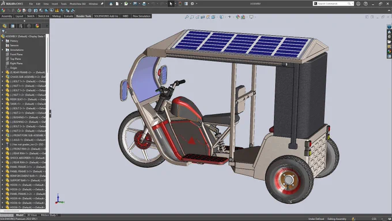The image size is (392, 221).
Task: Click the user login icon in title bar
Action: (358, 4)
